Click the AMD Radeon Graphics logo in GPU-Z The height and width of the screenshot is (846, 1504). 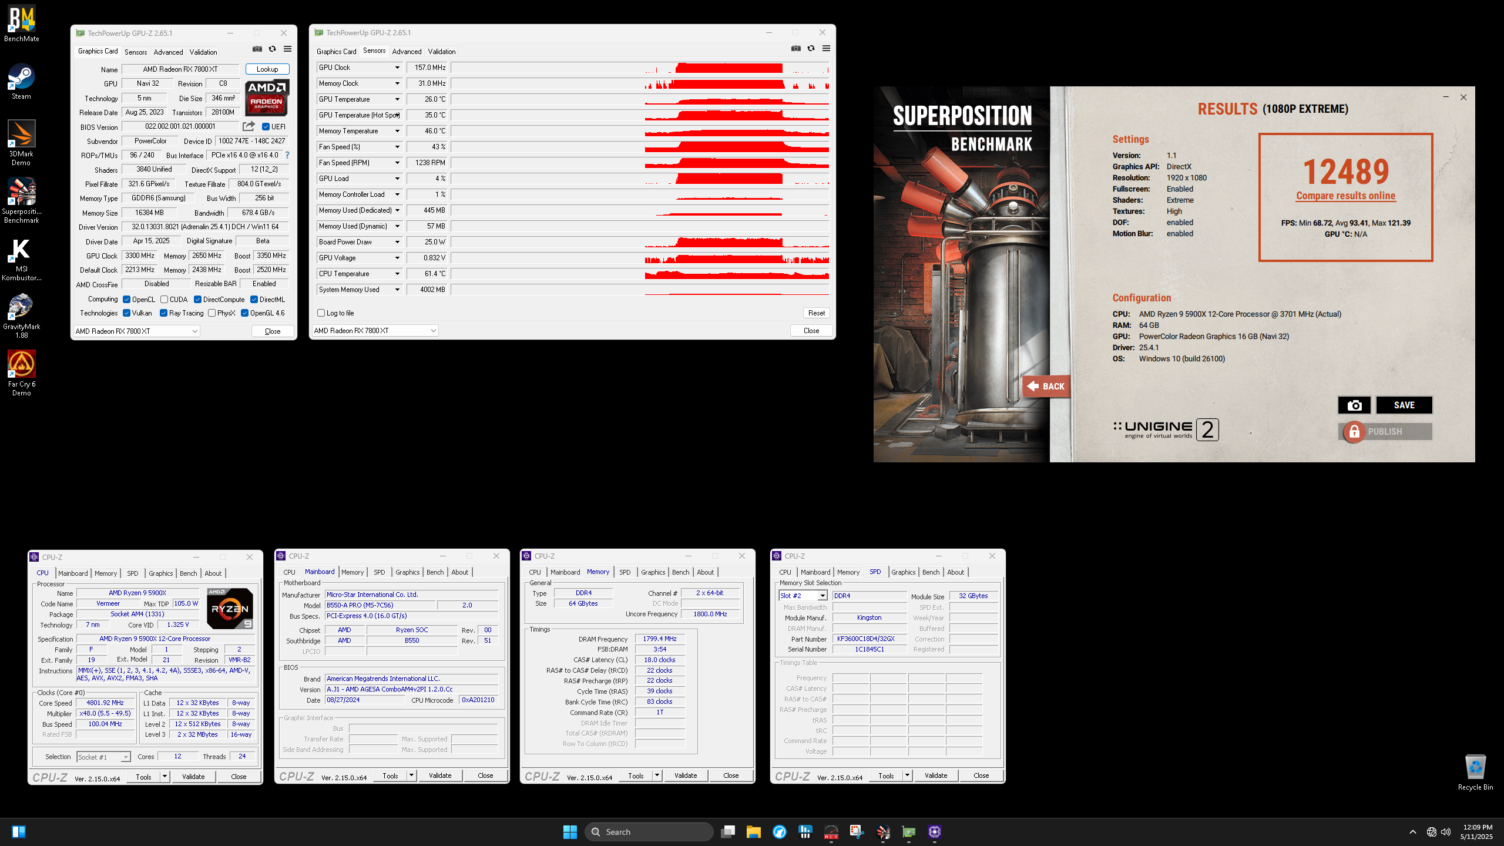[x=267, y=98]
